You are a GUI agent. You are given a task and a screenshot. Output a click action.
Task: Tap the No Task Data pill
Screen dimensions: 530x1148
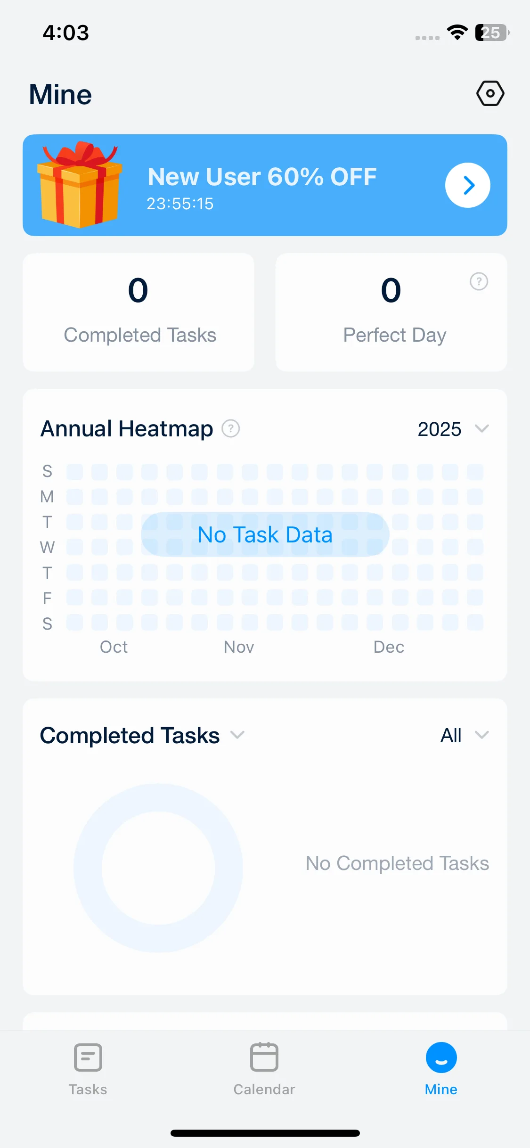click(x=265, y=534)
